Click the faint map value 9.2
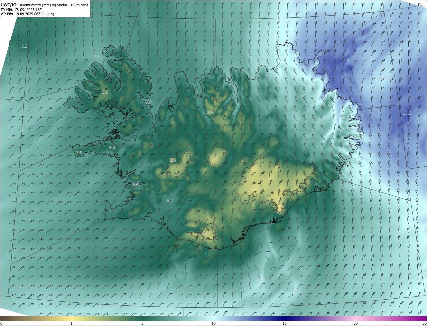This screenshot has height=326, width=427. click(x=295, y=291)
